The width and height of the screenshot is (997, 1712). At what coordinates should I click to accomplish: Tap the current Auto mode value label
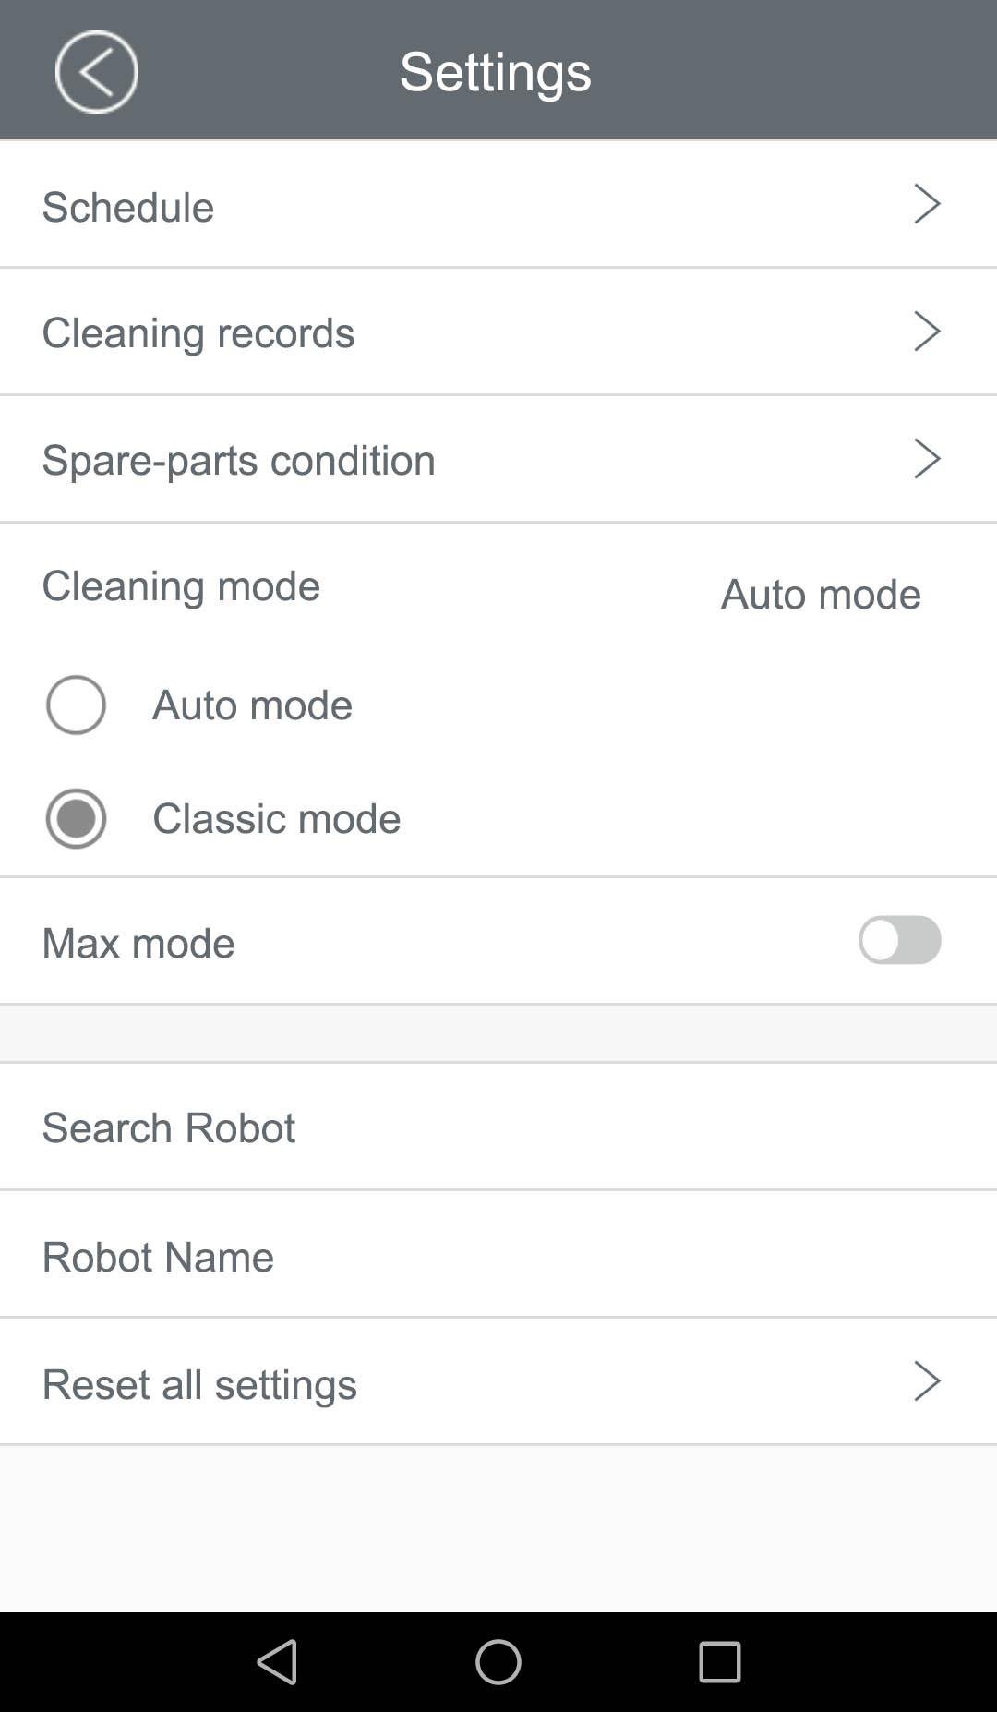(x=820, y=594)
